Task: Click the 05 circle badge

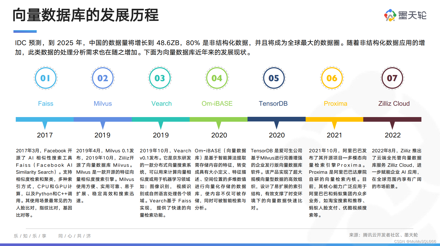Action: 274,78
